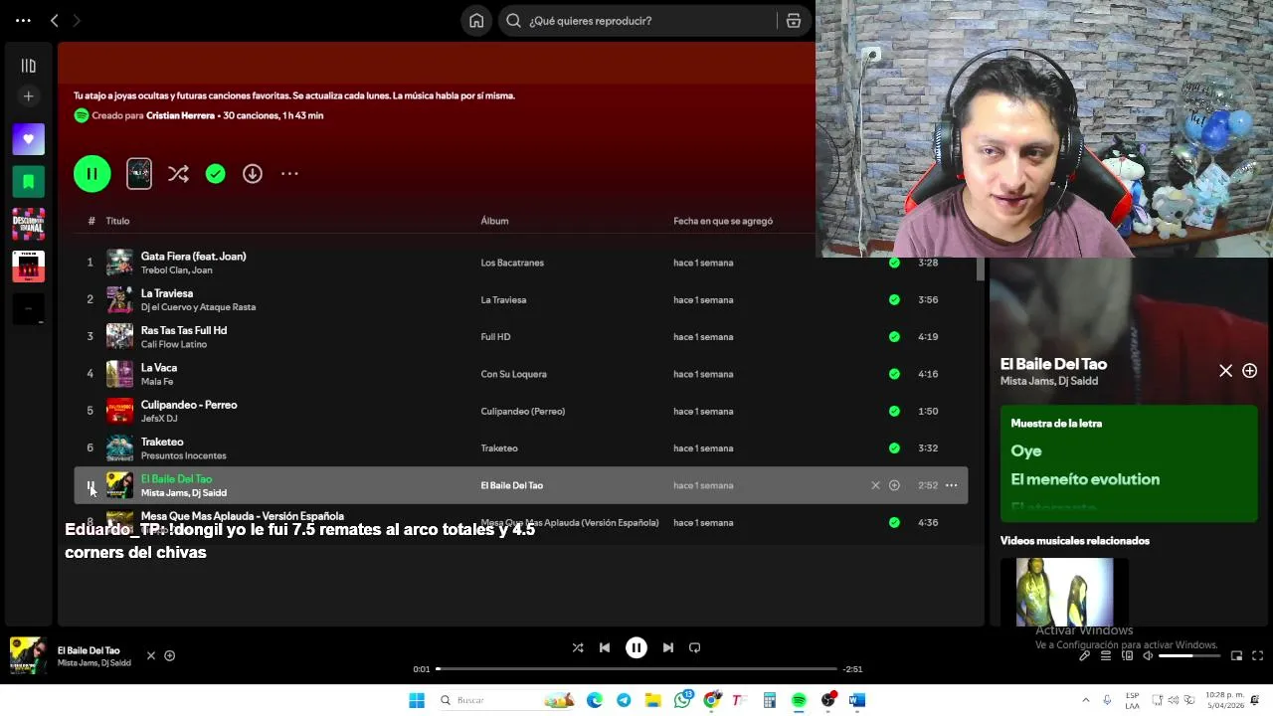Sort by Título column header
The width and height of the screenshot is (1273, 716).
click(x=117, y=221)
